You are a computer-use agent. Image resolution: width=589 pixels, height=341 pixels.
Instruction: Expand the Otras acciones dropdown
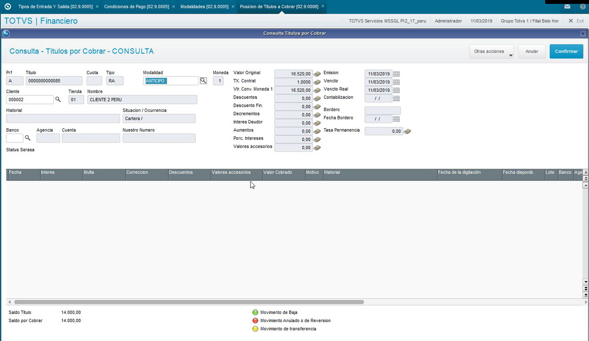tap(492, 51)
